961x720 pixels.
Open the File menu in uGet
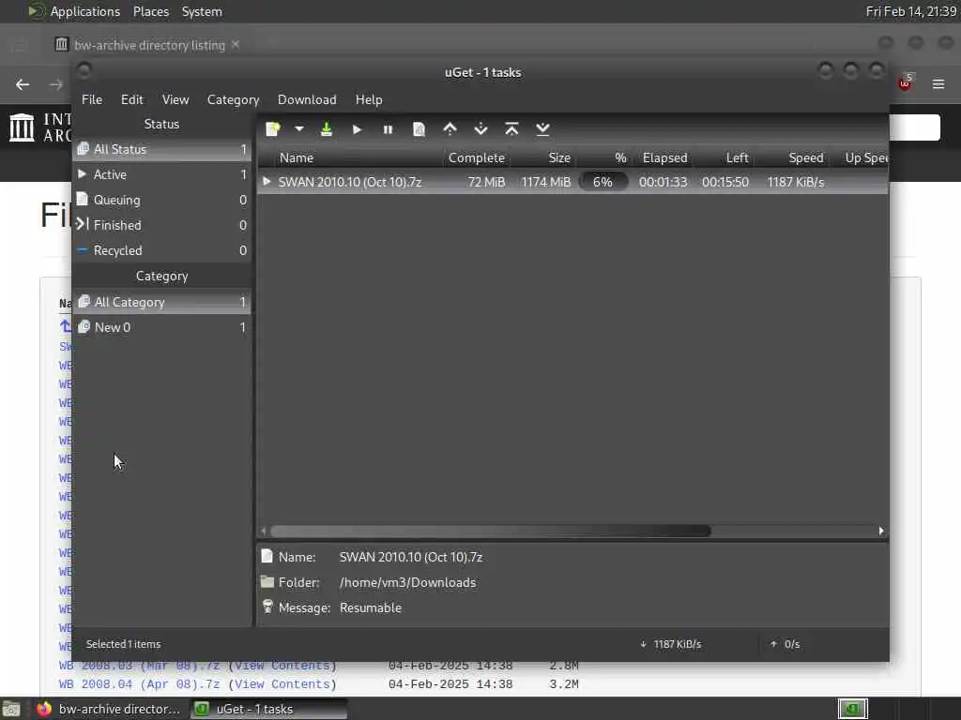pyautogui.click(x=92, y=99)
